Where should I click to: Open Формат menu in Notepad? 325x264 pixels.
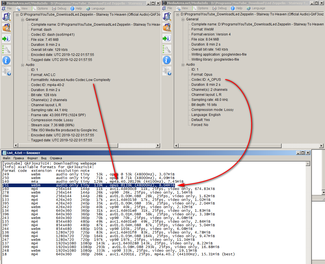[x=32, y=158]
